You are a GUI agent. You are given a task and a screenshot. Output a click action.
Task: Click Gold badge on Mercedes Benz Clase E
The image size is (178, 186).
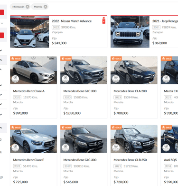pyautogui.click(x=16, y=127)
